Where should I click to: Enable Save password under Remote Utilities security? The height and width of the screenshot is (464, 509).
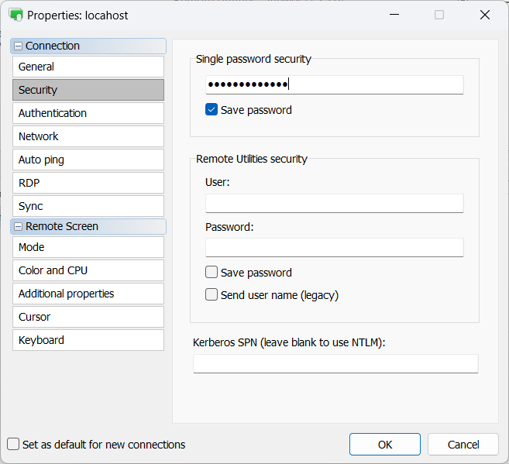coord(212,273)
